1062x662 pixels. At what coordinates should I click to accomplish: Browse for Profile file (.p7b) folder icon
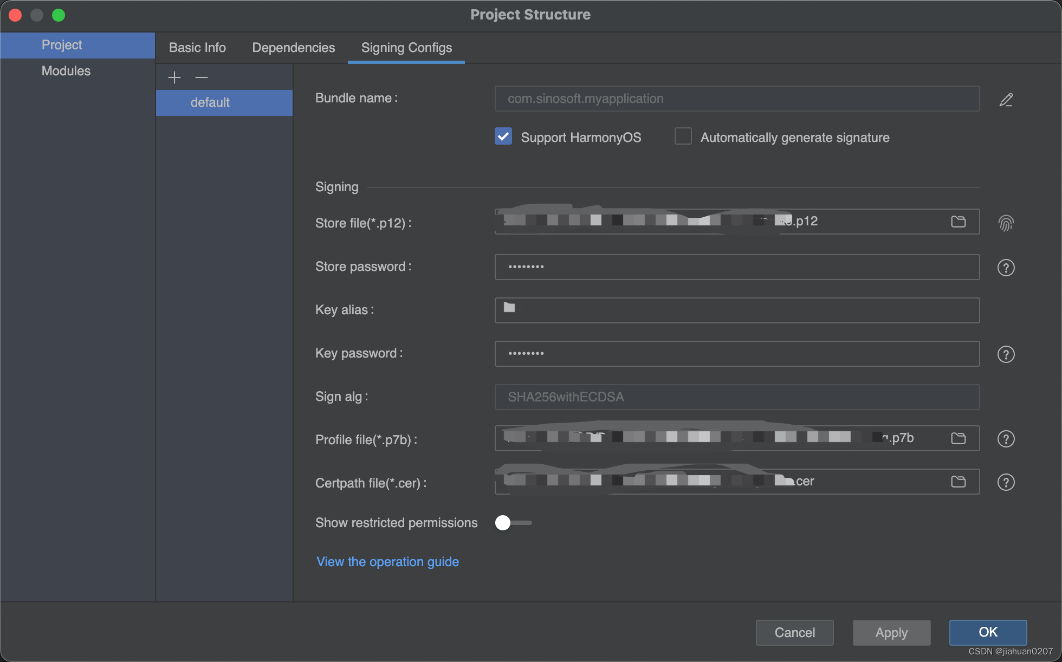[959, 438]
